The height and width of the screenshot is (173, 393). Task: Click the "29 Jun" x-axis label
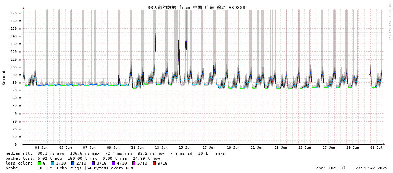point(353,148)
